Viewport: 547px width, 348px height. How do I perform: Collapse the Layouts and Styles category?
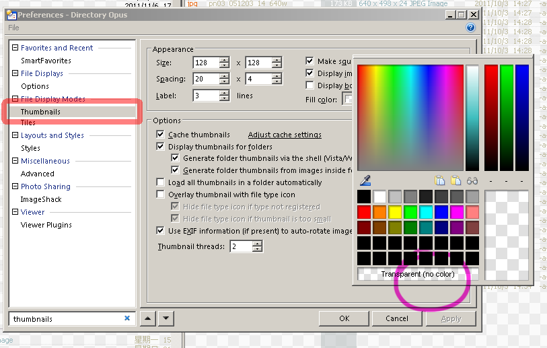(x=15, y=135)
